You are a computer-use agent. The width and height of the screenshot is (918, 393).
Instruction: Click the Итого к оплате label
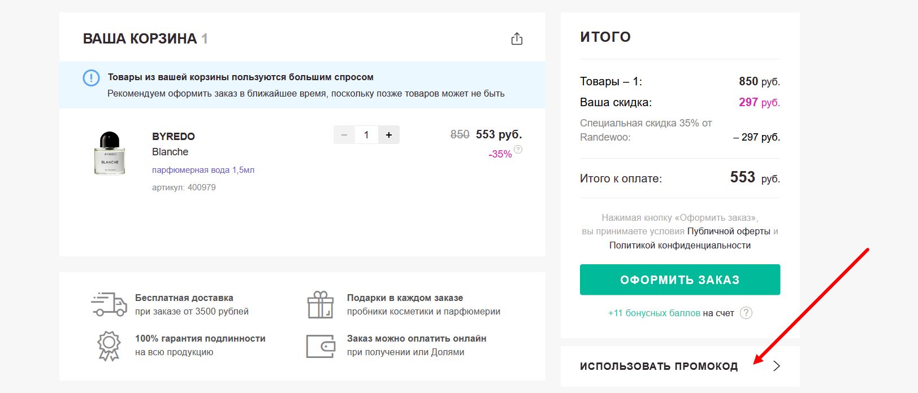pyautogui.click(x=621, y=179)
